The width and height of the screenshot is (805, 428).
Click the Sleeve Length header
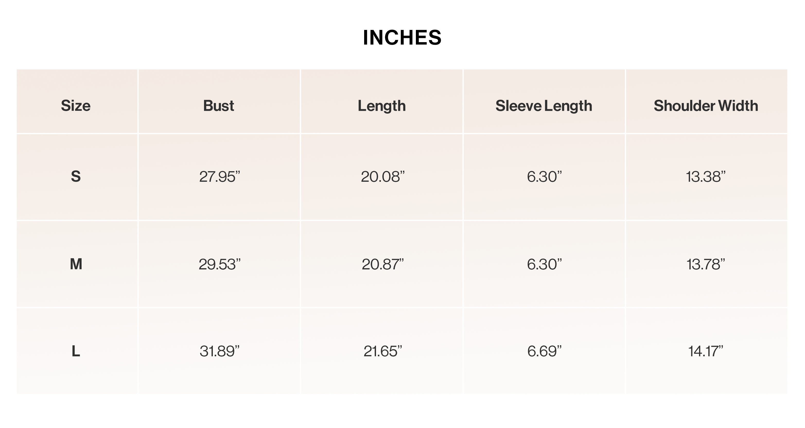(544, 106)
